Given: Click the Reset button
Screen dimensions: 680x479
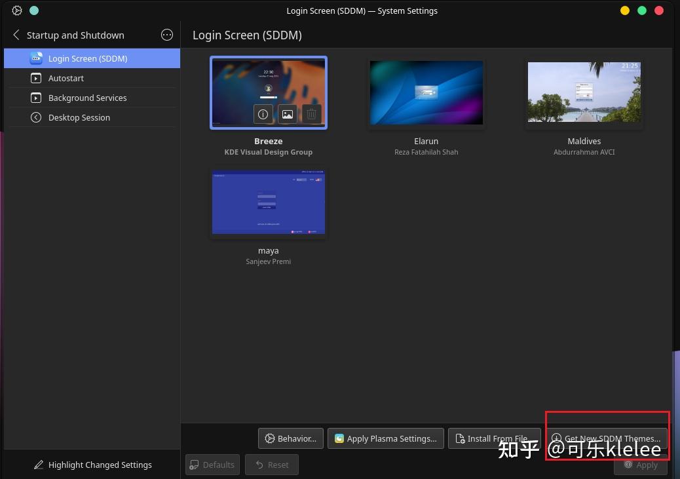Looking at the screenshot, I should 272,465.
